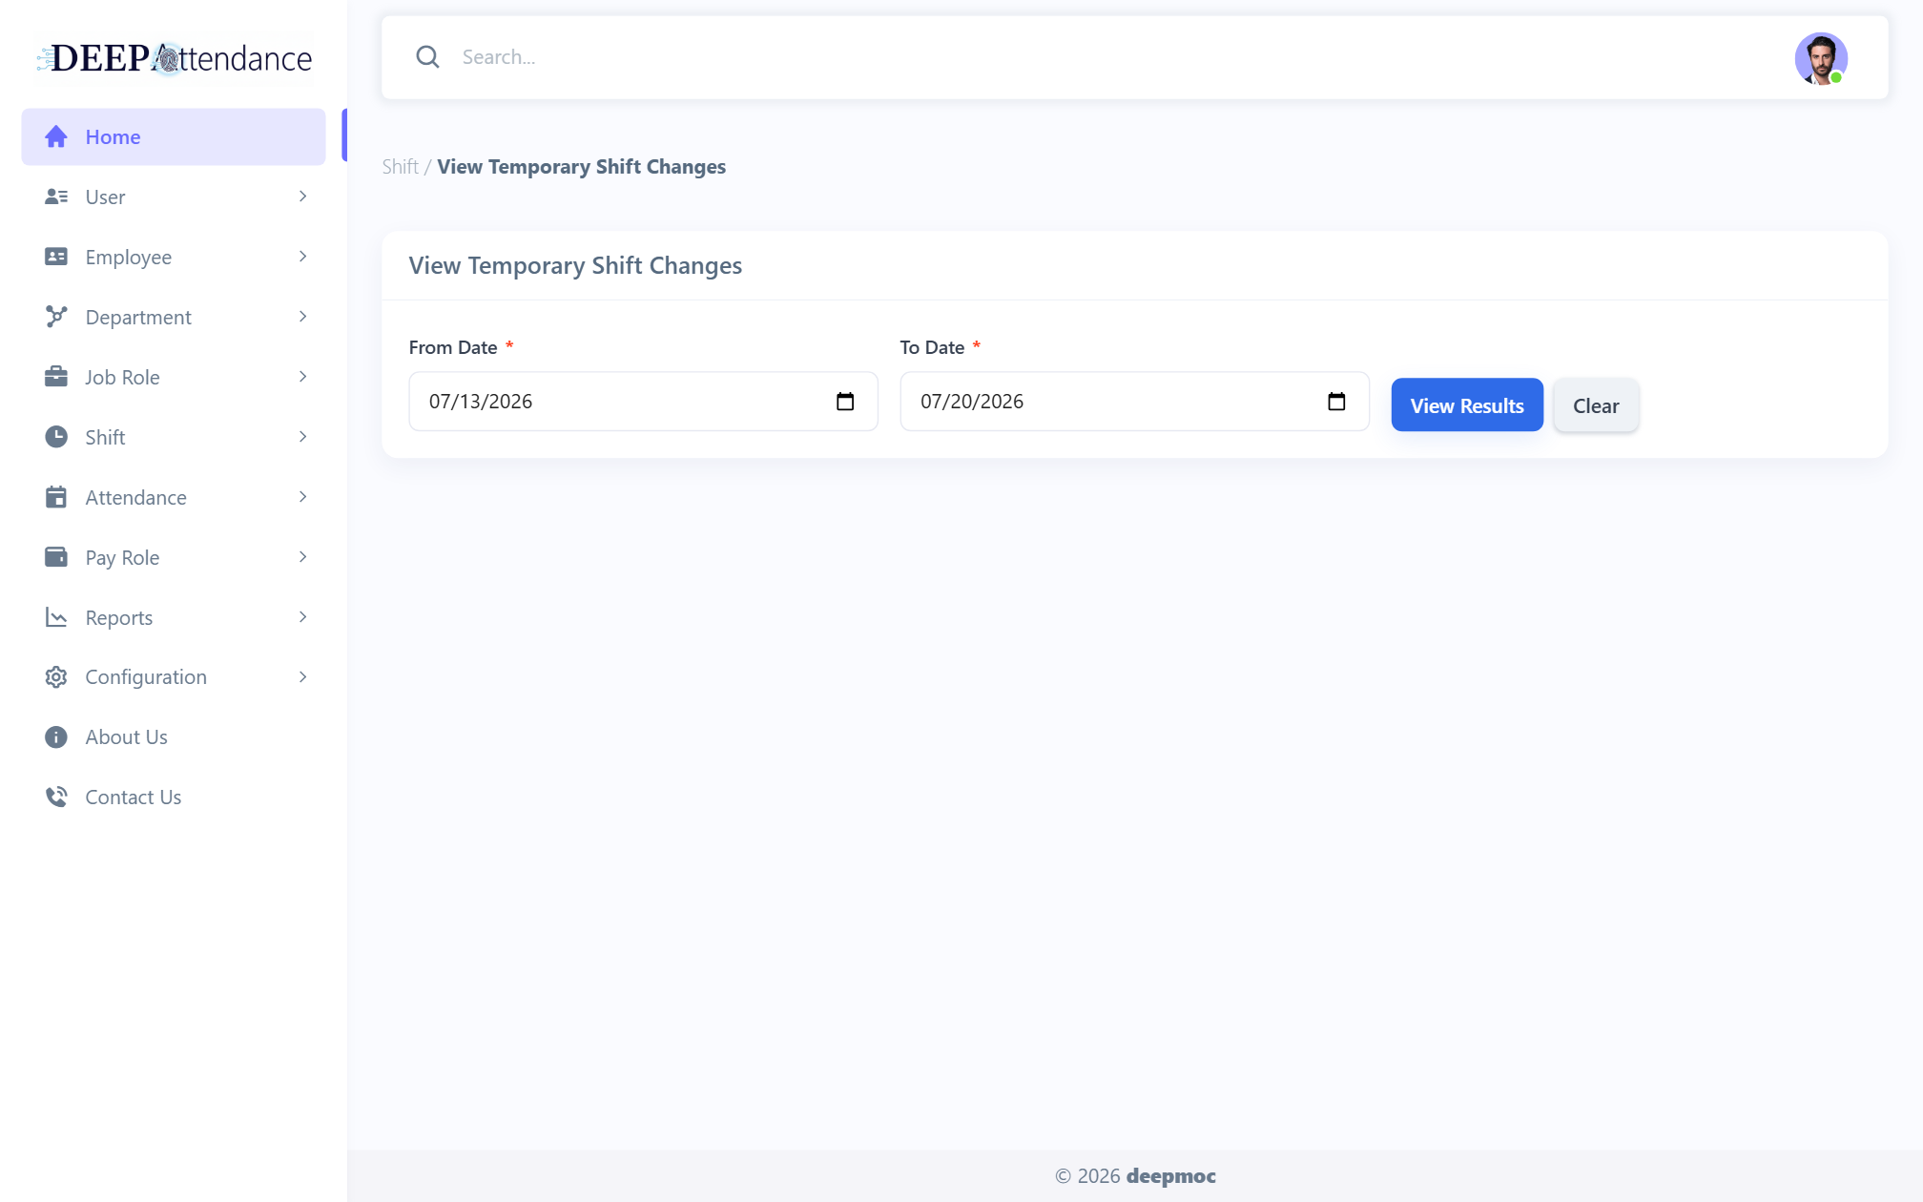Click the Job Role briefcase icon
This screenshot has height=1202, width=1923.
(x=56, y=377)
